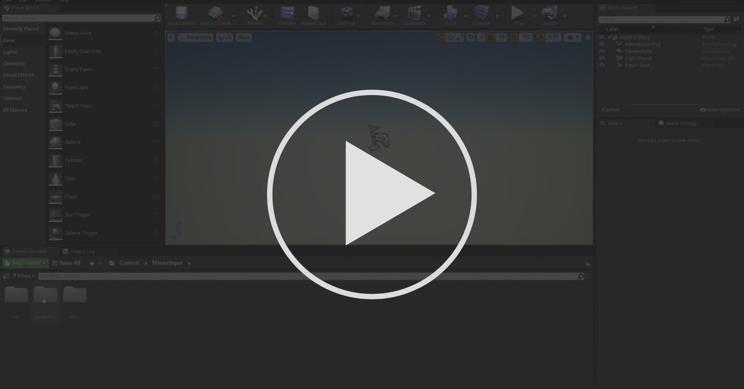Open the View Options dropdown in World Outliner
Image resolution: width=744 pixels, height=389 pixels.
pyautogui.click(x=720, y=109)
